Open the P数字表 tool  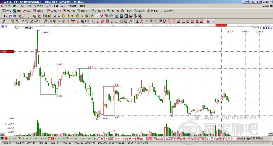pos(69,11)
